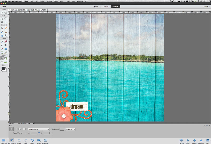Choose the Lasso tool

point(2,22)
